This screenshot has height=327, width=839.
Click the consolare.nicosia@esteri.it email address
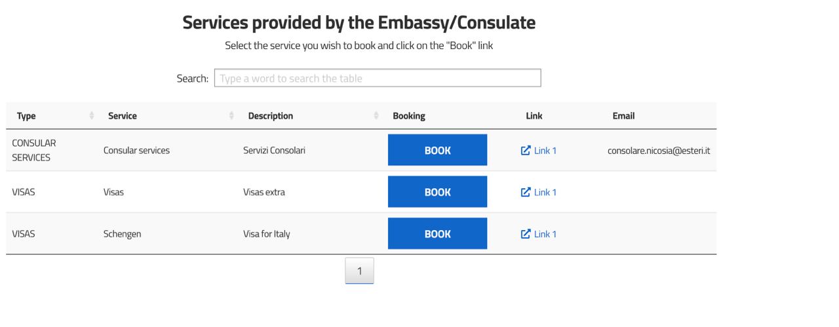(659, 151)
